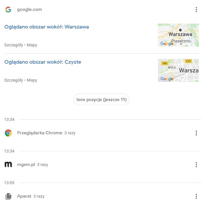204x204 pixels.
Task: Click the google.com header text
Action: coord(29,10)
